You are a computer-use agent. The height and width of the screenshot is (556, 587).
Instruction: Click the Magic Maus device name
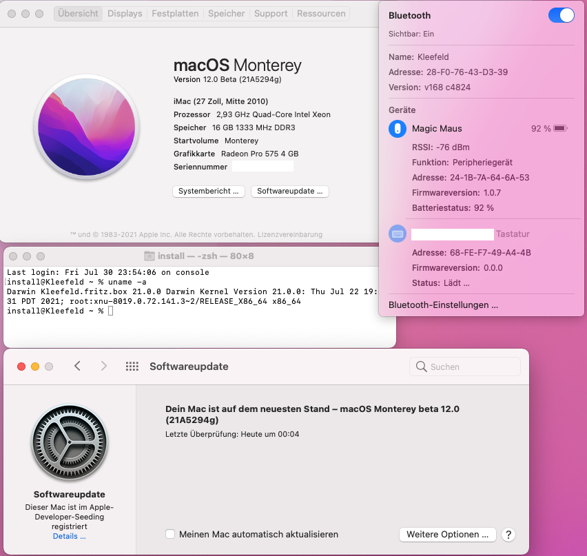tap(437, 128)
